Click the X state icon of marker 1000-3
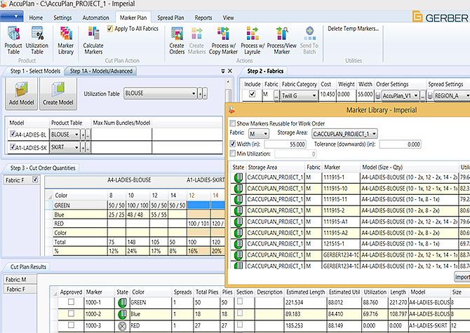Image resolution: width=470 pixels, height=333 pixels. coord(122,326)
